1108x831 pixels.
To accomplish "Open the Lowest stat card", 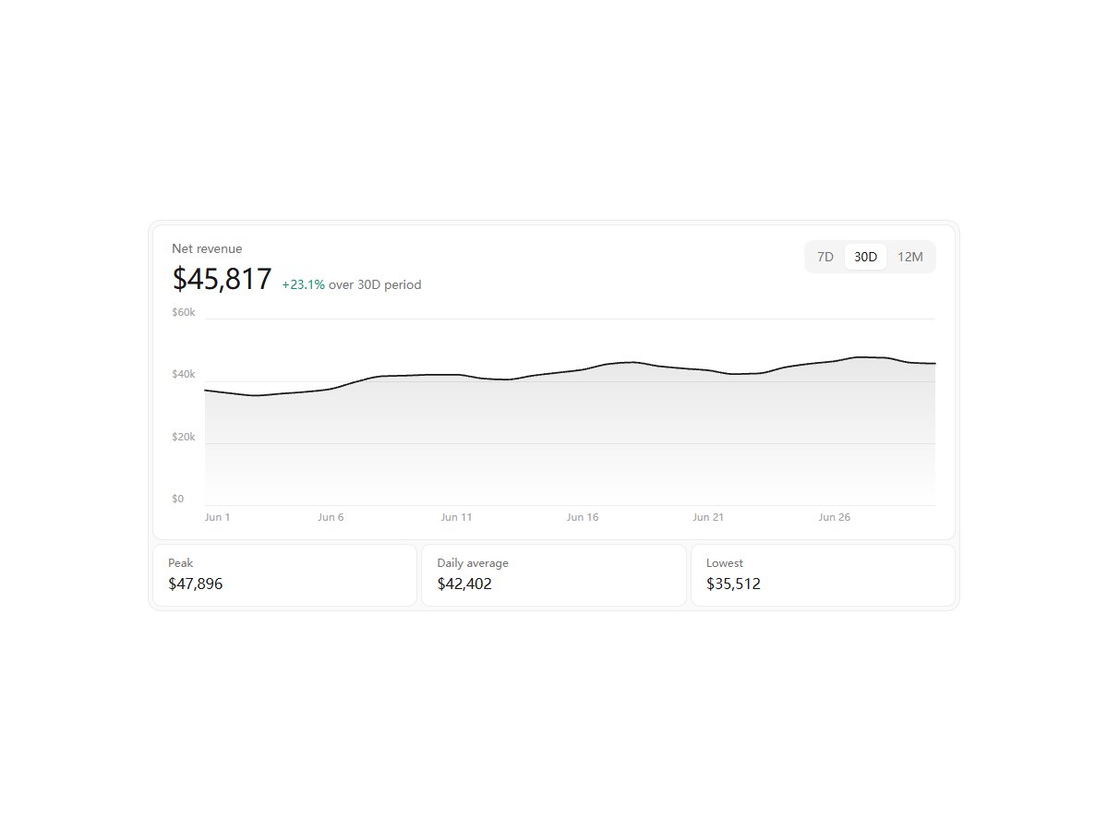I will coord(823,575).
